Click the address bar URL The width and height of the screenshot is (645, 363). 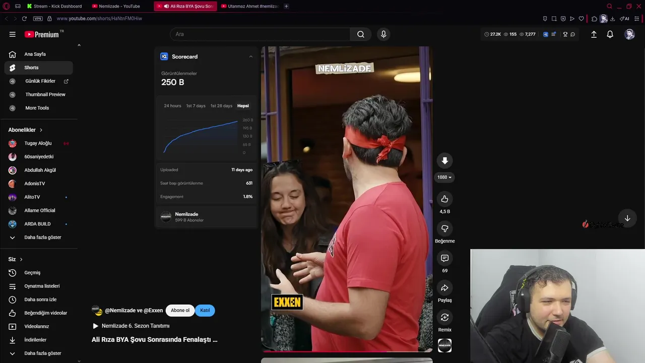[99, 19]
